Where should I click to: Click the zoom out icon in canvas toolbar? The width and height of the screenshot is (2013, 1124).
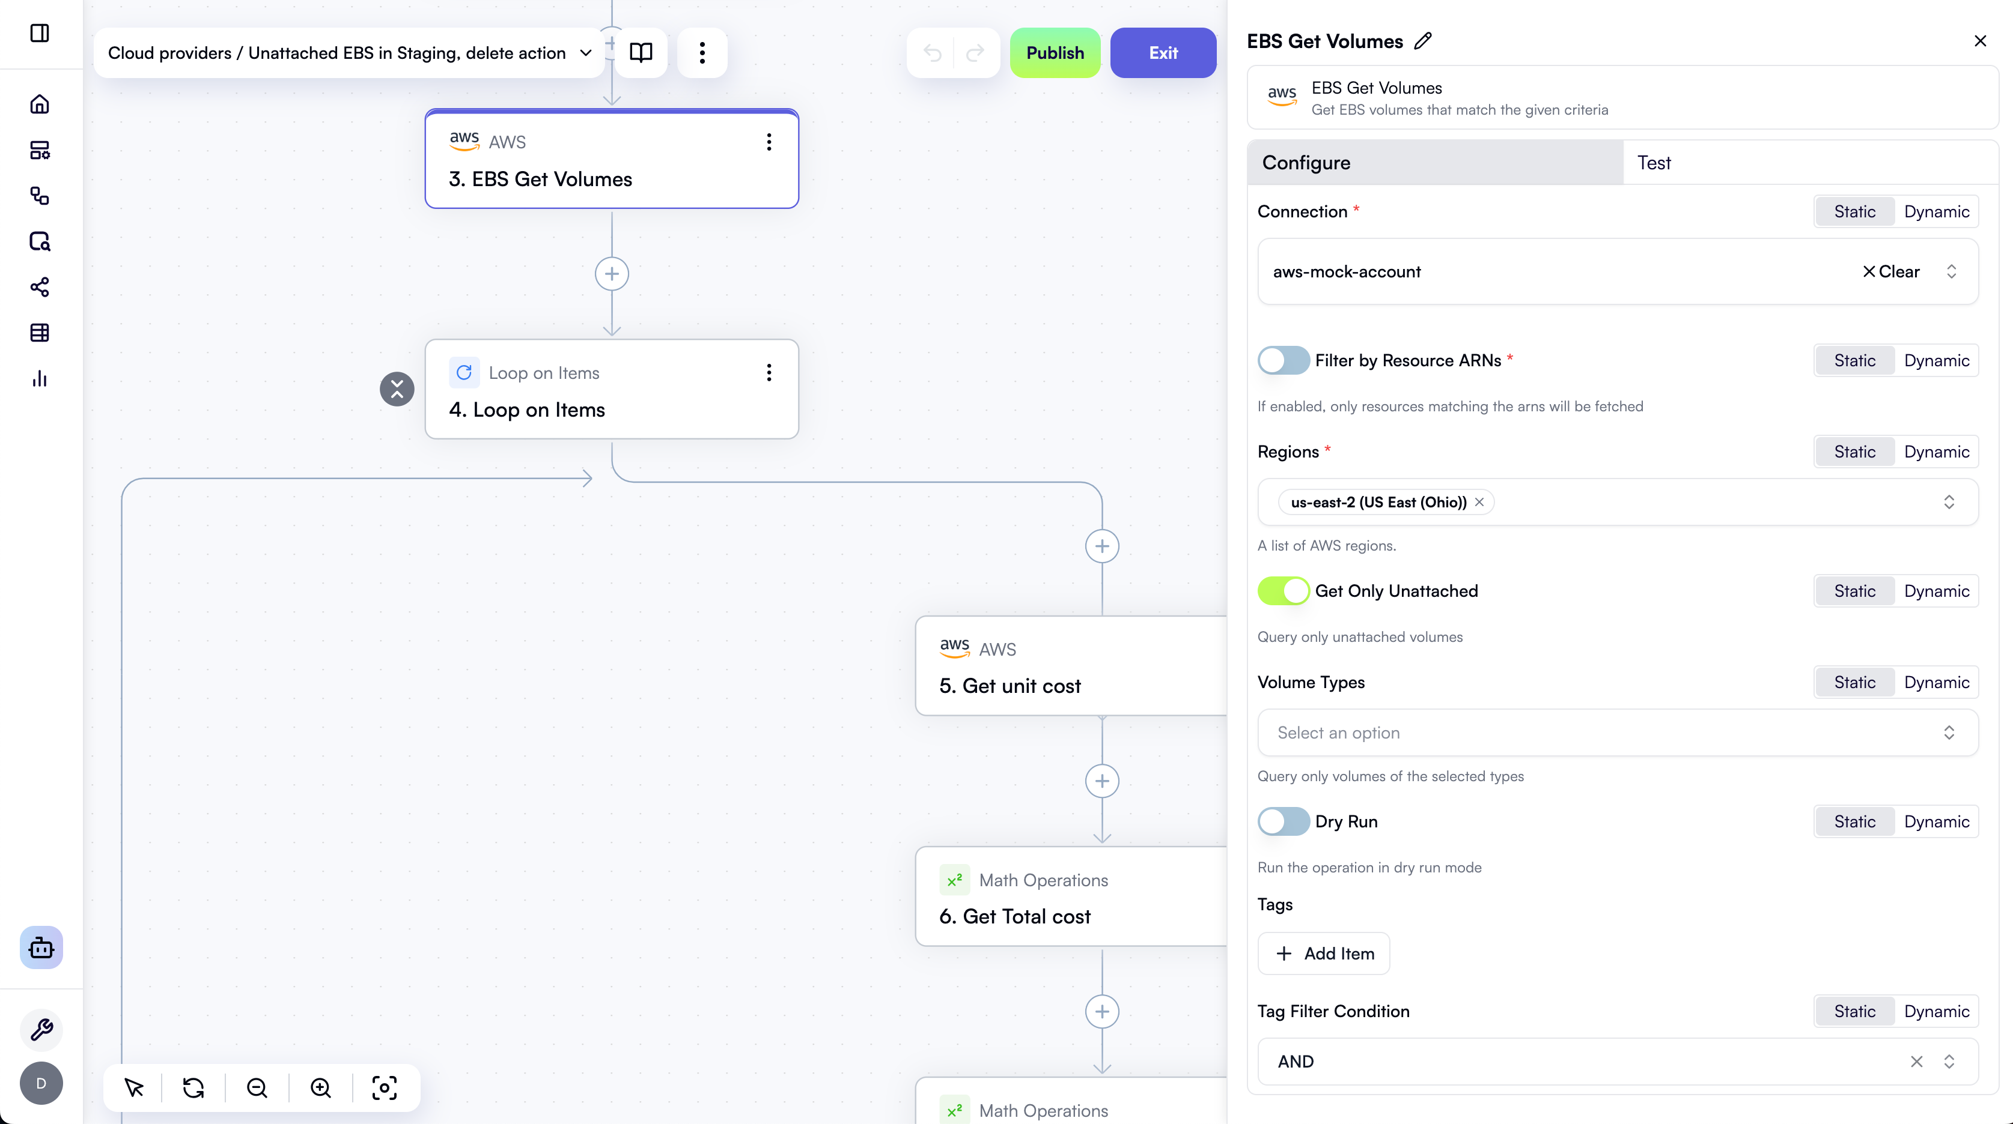(257, 1087)
